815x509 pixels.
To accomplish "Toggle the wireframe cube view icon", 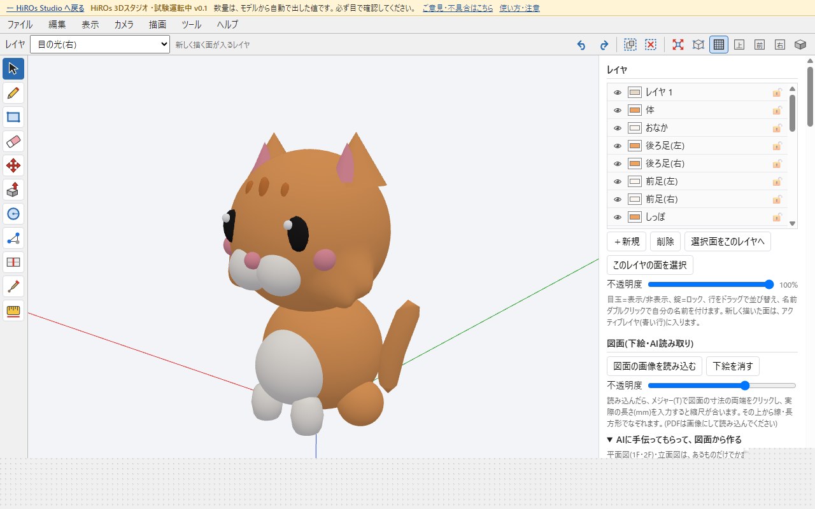I will (698, 45).
